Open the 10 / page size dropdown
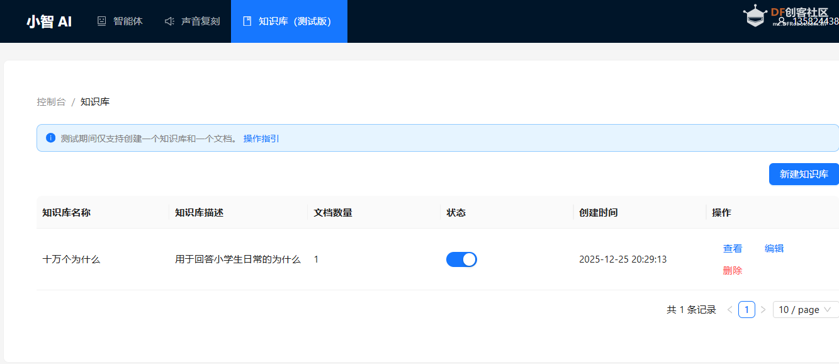The image size is (839, 364). 804,309
